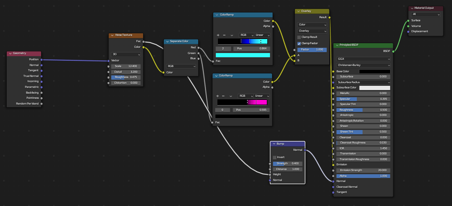Click the Pos 0.864 field on blue ColorRamp

pos(252,49)
